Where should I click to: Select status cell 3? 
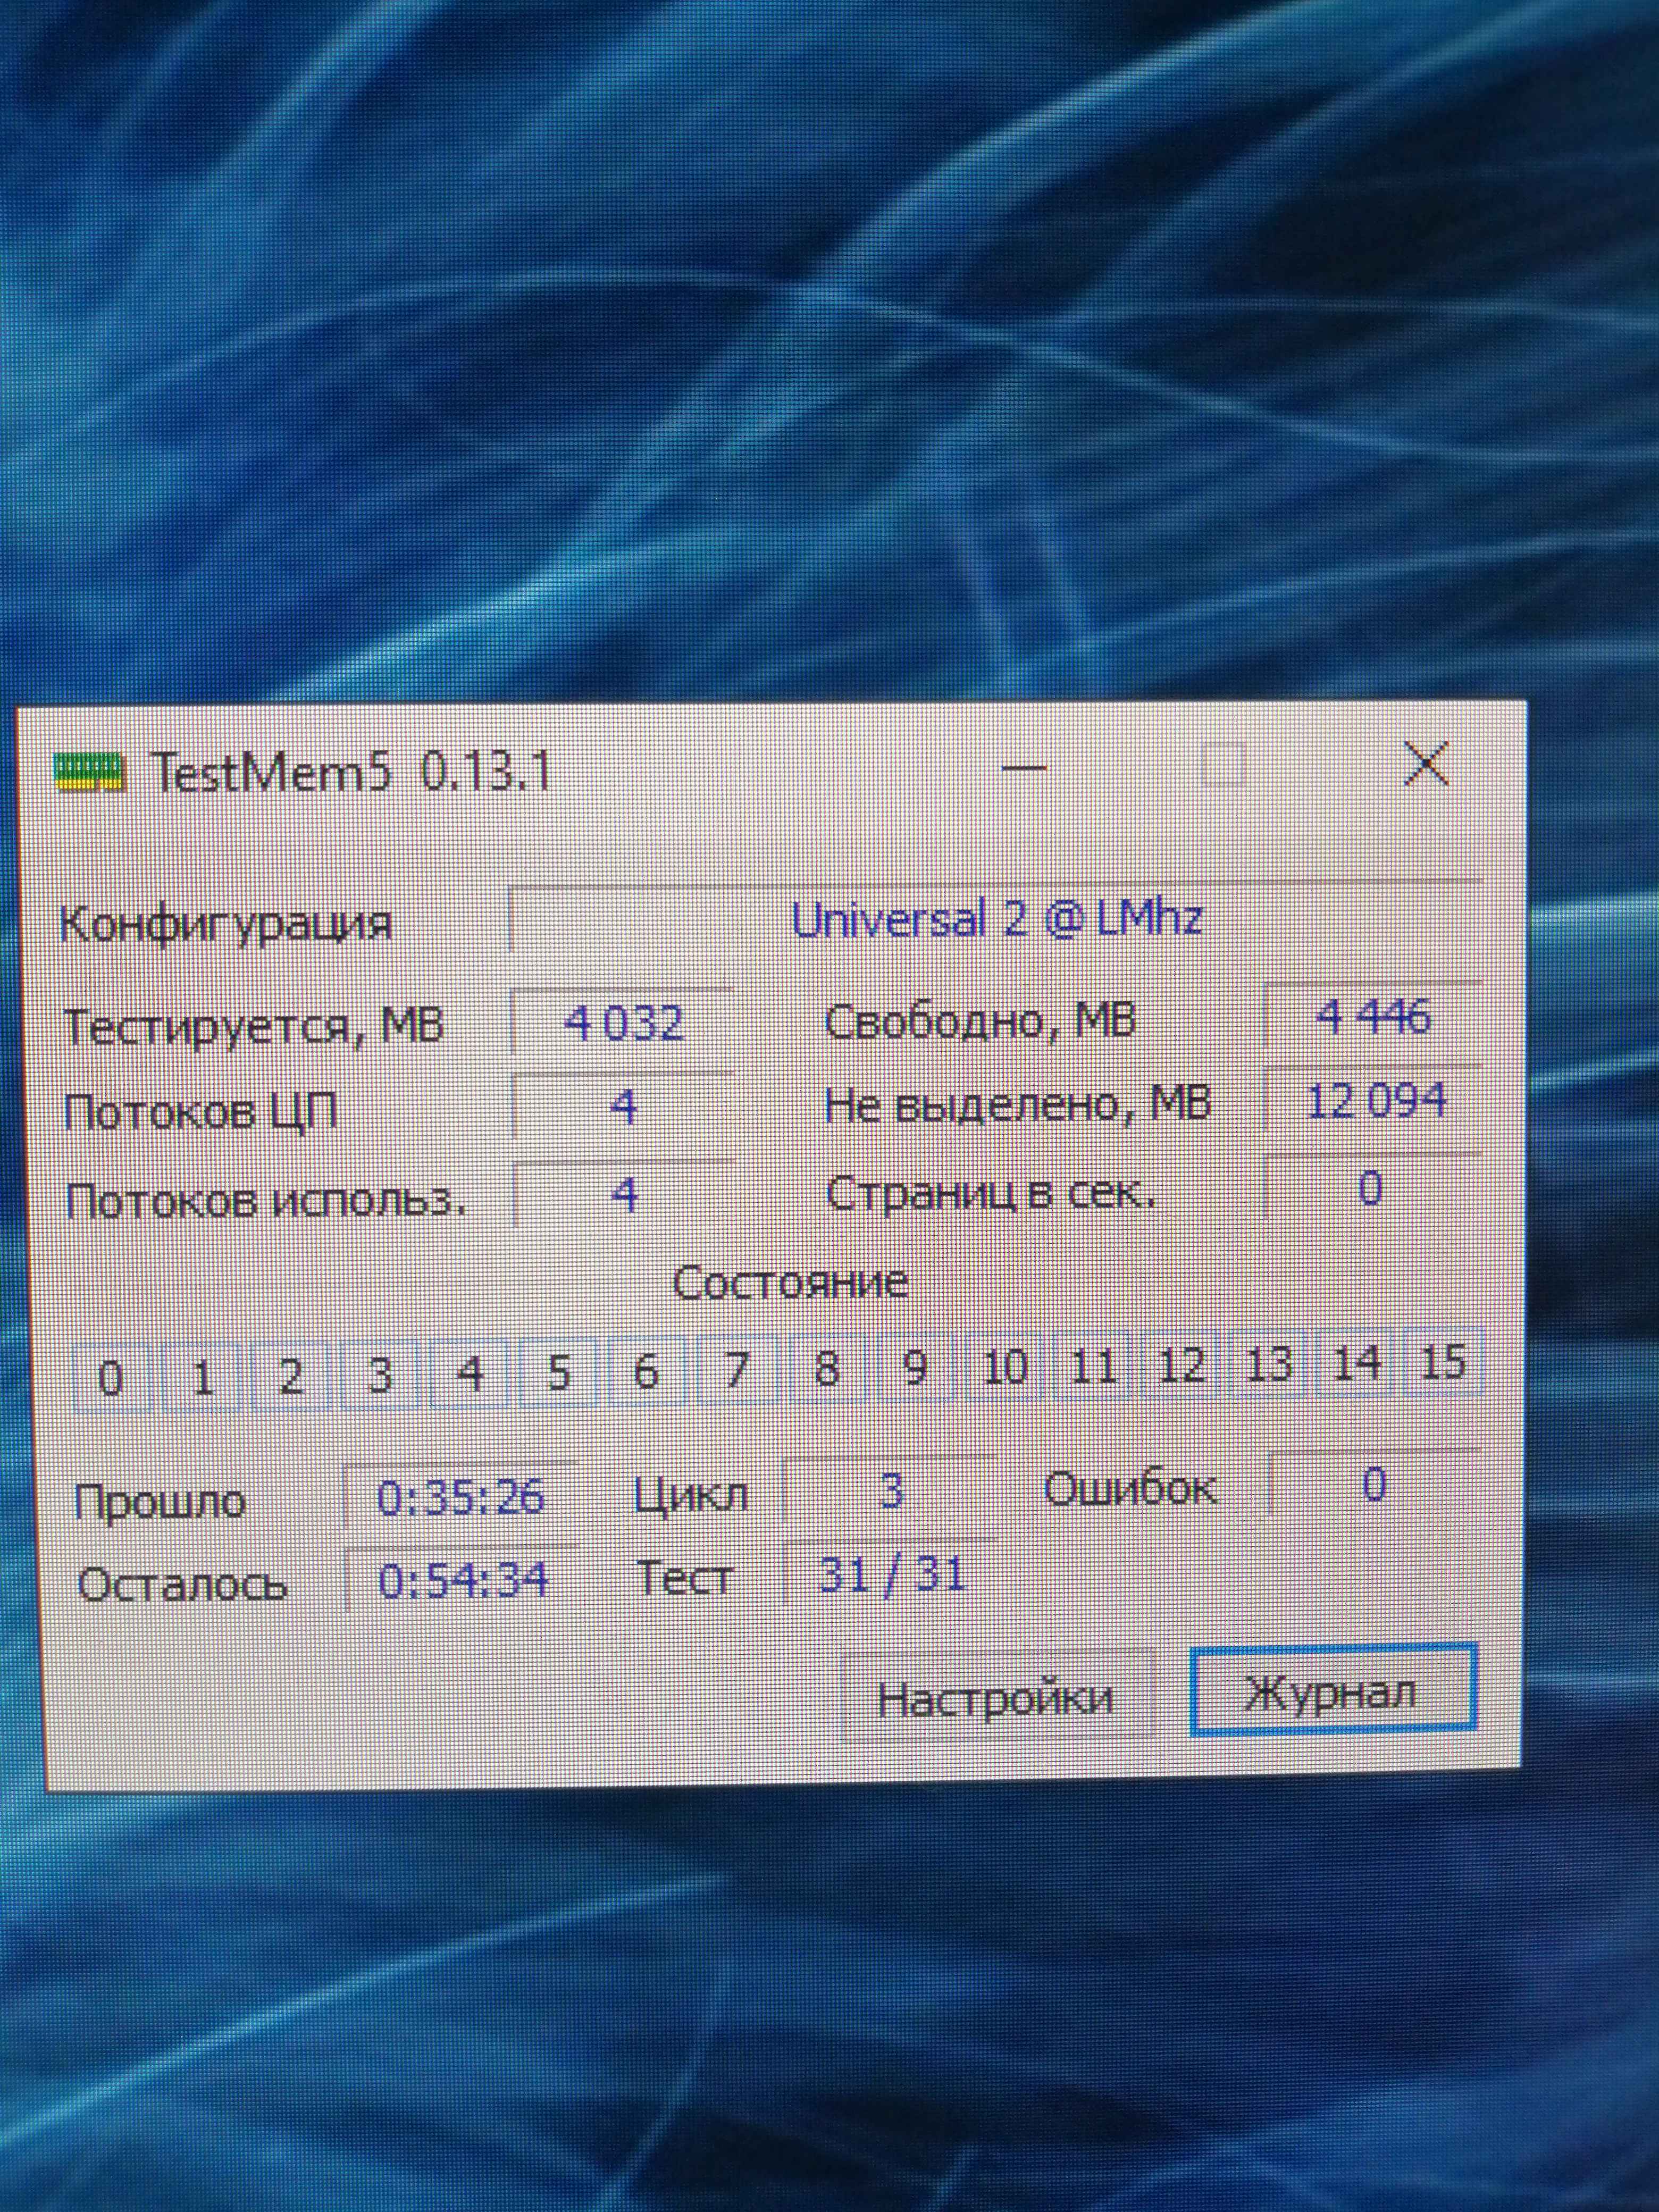tap(379, 1375)
